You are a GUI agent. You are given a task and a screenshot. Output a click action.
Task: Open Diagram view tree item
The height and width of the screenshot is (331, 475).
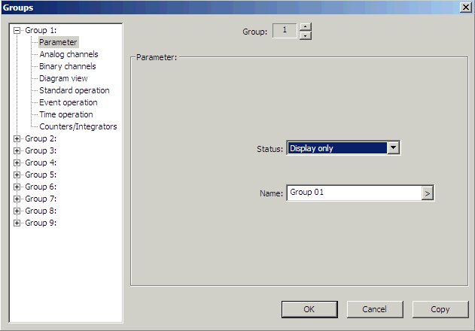coord(63,79)
